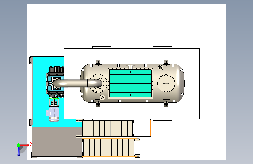The height and width of the screenshot is (164, 253).
Task: Select the lower staircase steps
Action: click(x=108, y=148)
